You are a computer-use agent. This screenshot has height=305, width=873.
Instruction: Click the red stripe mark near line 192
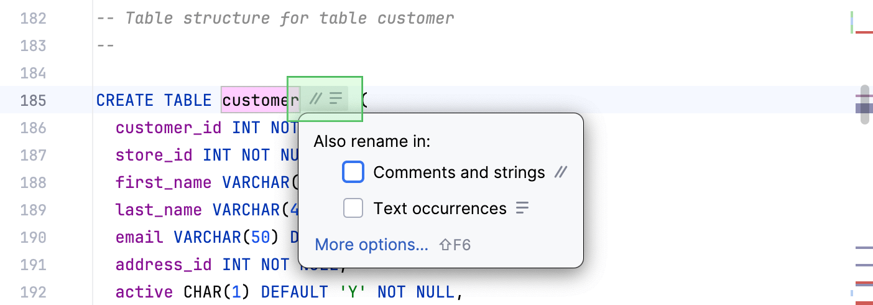coord(864,284)
